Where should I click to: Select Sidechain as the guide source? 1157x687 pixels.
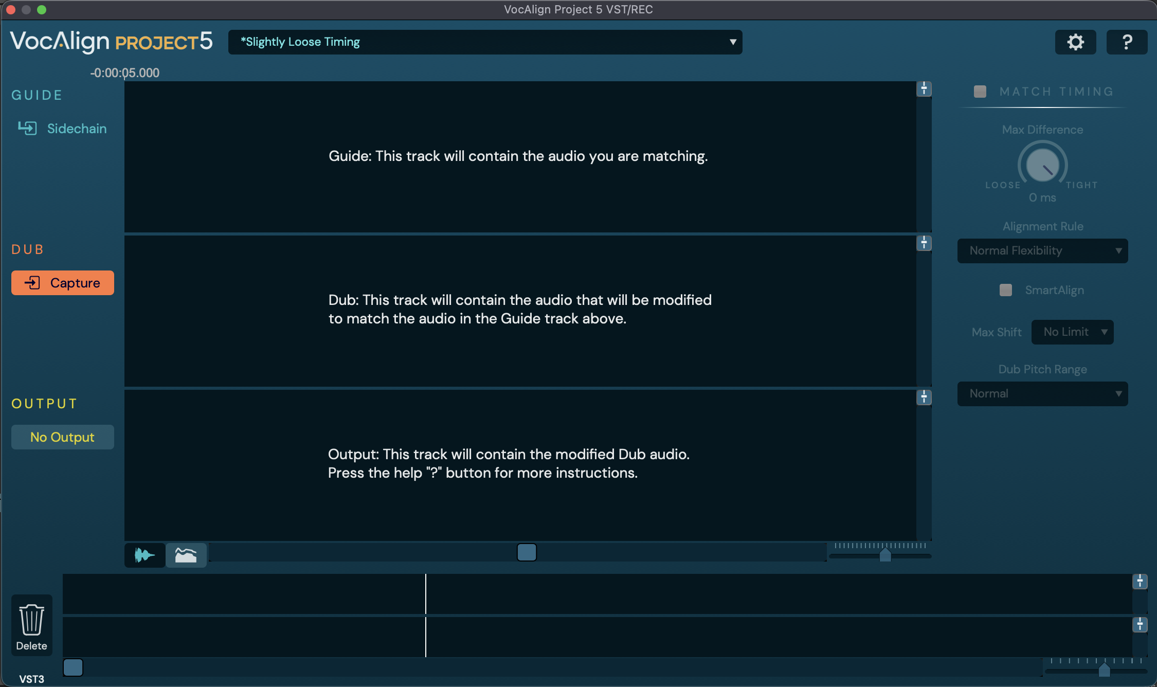pos(62,129)
